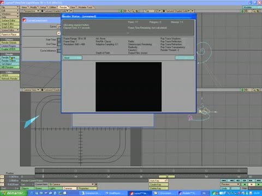The height and width of the screenshot is (196, 262).
Task: Click center-view icon in Top viewport header
Action: [242, 11]
